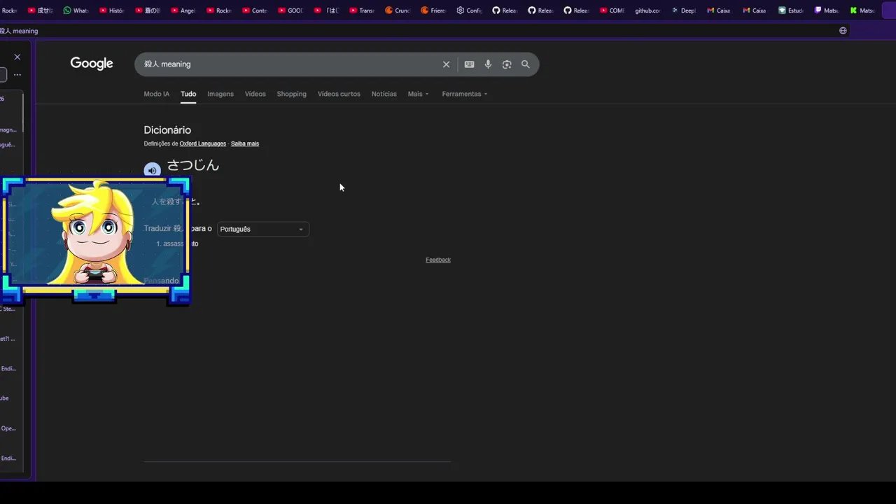Open the Modo IA search tab
The height and width of the screenshot is (504, 896).
tap(156, 94)
